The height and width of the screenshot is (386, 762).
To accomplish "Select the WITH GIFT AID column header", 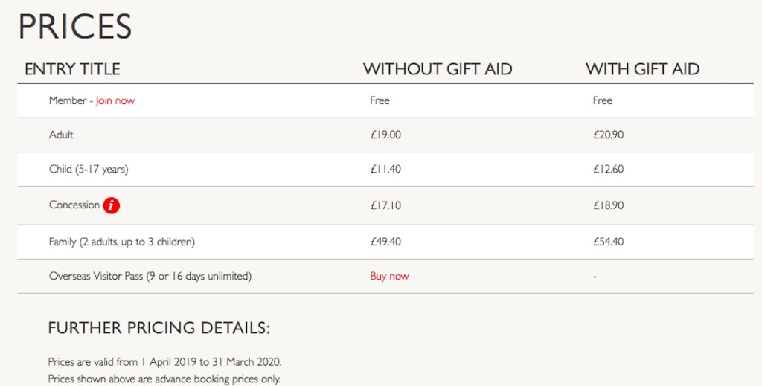I will [x=642, y=69].
